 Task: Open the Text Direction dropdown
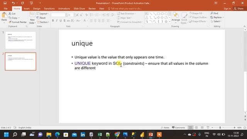tap(127, 14)
